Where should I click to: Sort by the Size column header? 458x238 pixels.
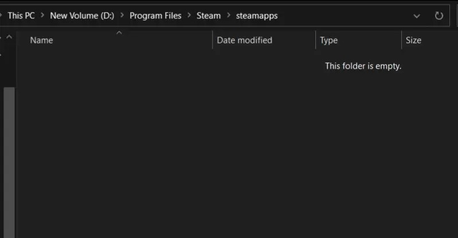(x=413, y=40)
